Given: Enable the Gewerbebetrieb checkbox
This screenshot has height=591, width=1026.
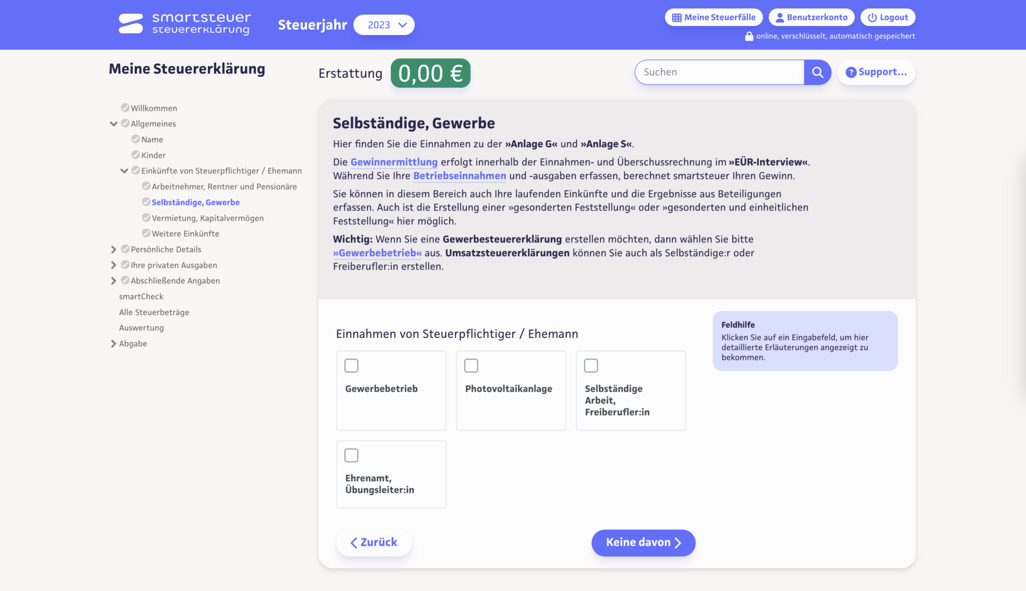Looking at the screenshot, I should click(351, 365).
